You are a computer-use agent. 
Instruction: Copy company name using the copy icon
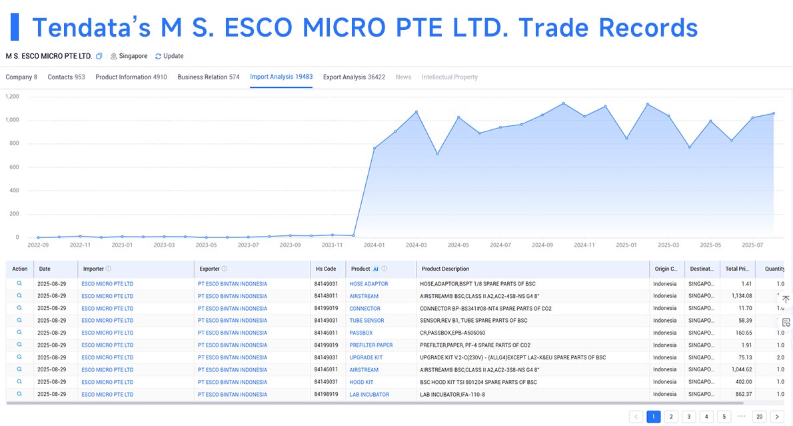[x=99, y=56]
